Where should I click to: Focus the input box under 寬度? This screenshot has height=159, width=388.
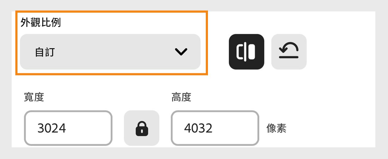coord(68,128)
